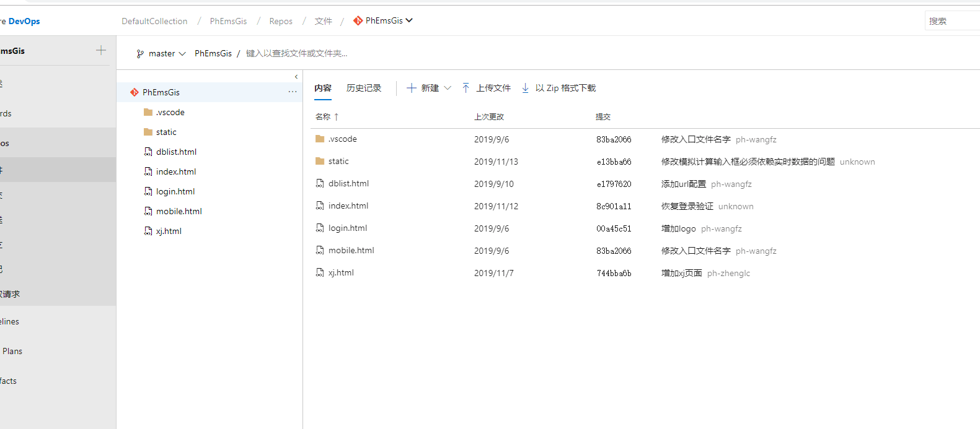The height and width of the screenshot is (429, 980).
Task: Click the 搜索 search box
Action: pos(952,21)
